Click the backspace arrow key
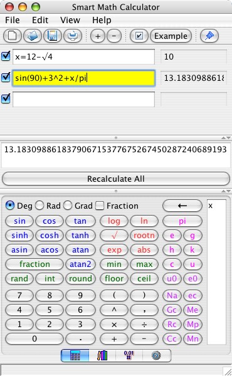This screenshot has width=232, height=376. pyautogui.click(x=182, y=206)
